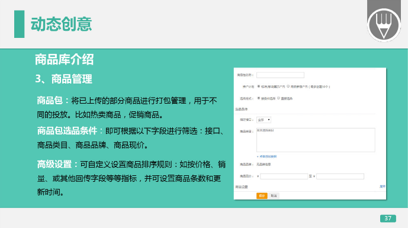Click inside the 商品类目 text area
Screen dimensions: 408x228
click(x=316, y=140)
